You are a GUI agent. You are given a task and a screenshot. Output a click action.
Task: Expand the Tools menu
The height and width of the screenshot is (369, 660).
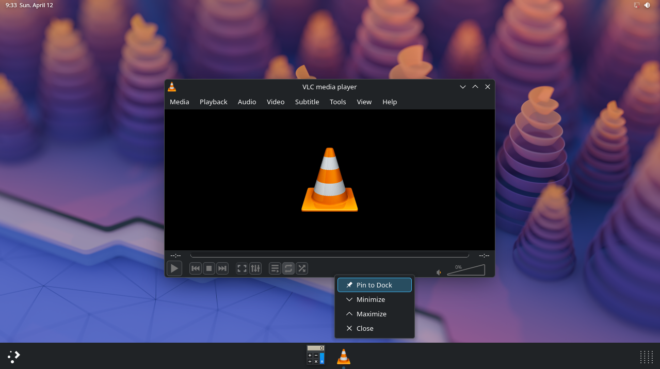click(337, 102)
